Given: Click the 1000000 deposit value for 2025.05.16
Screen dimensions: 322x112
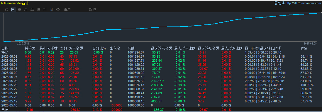Looking at the screenshot, I should pyautogui.click(x=116, y=105).
